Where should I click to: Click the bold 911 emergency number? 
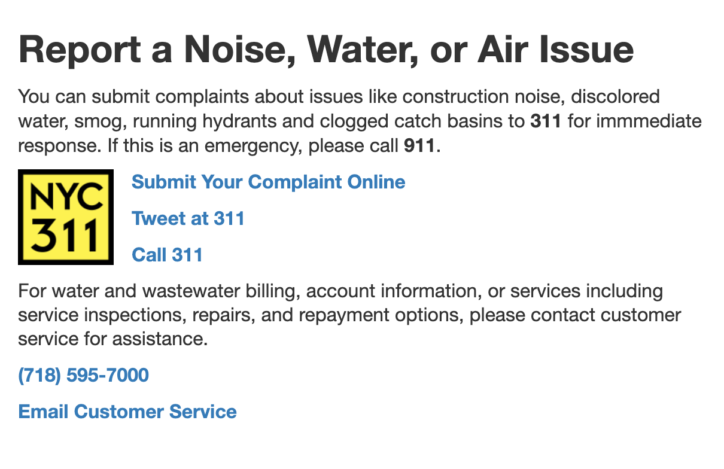pyautogui.click(x=419, y=147)
